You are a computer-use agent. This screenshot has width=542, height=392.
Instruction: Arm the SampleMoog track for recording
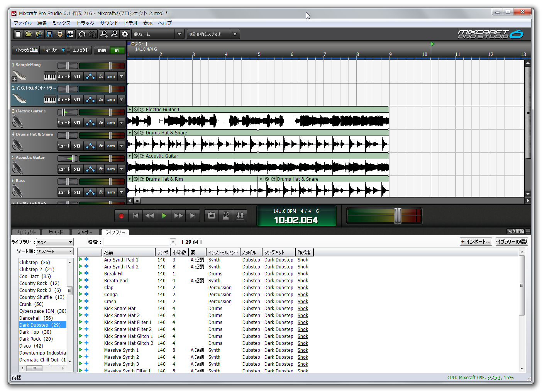coord(111,76)
